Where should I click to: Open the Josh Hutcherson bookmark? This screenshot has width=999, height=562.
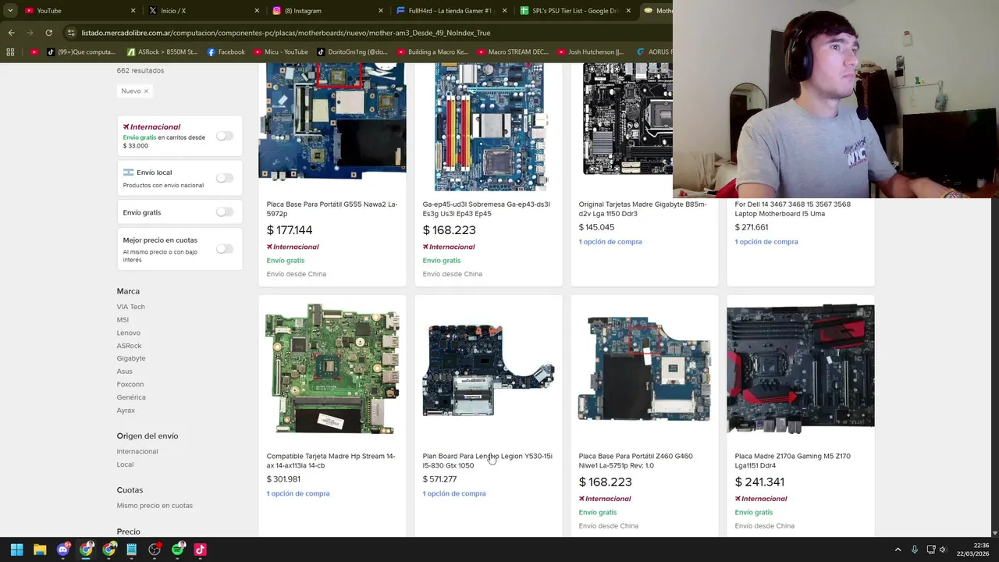click(x=590, y=52)
